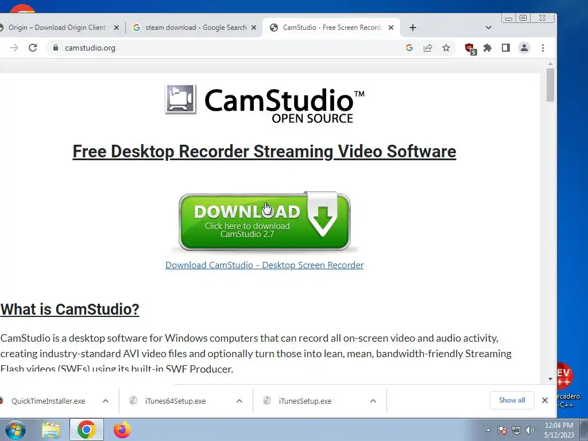Open the Extensions puzzle icon

point(488,48)
